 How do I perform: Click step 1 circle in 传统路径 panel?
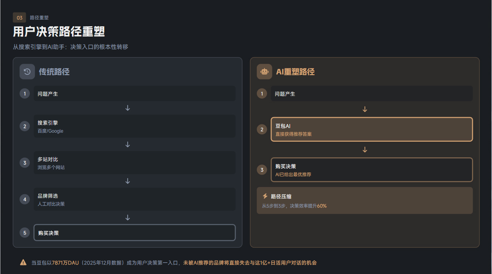point(25,94)
